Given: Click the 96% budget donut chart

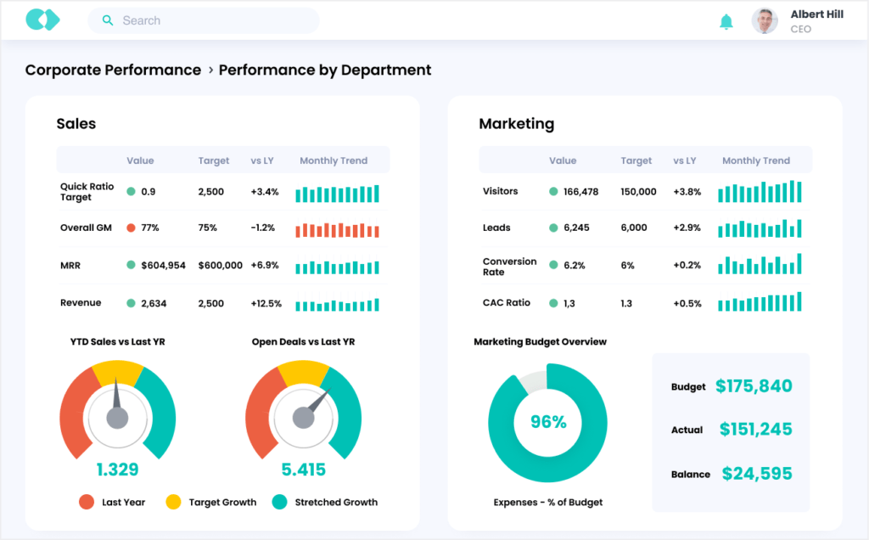Looking at the screenshot, I should [547, 422].
